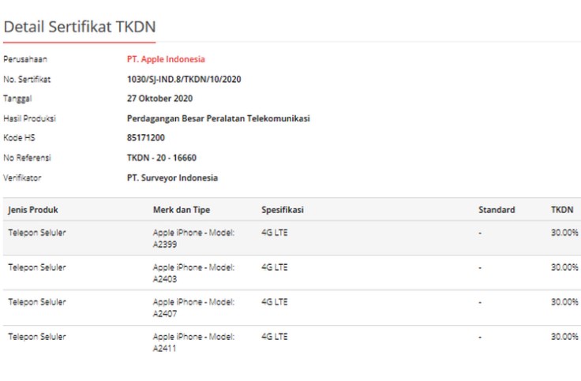The height and width of the screenshot is (381, 581).
Task: Click the Detail Sertifikat TKDN heading
Action: 80,27
